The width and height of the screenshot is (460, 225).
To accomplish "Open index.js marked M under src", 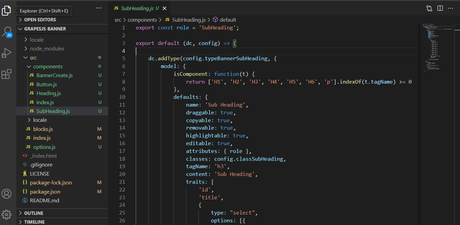I will point(42,138).
